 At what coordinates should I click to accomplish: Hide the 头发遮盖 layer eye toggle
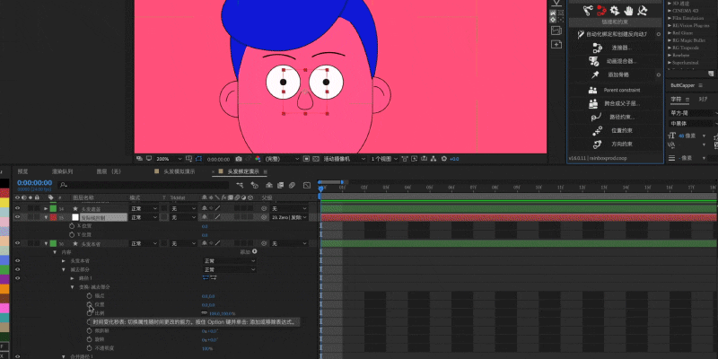(18, 208)
